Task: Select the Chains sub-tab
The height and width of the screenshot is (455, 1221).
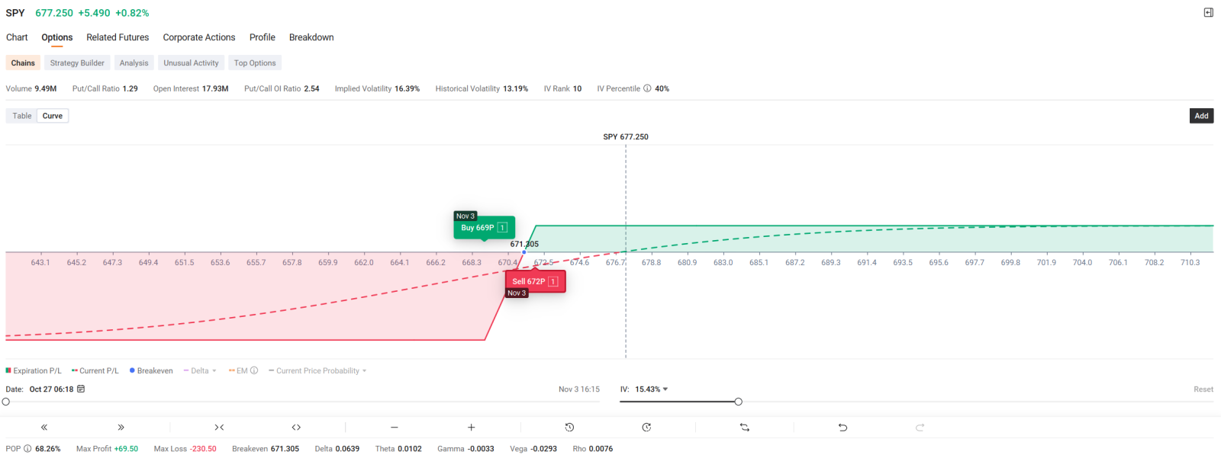Action: [x=23, y=63]
